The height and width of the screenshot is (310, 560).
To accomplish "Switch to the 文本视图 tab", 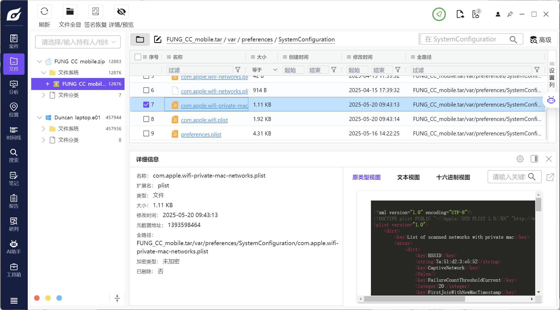I will pos(408,177).
